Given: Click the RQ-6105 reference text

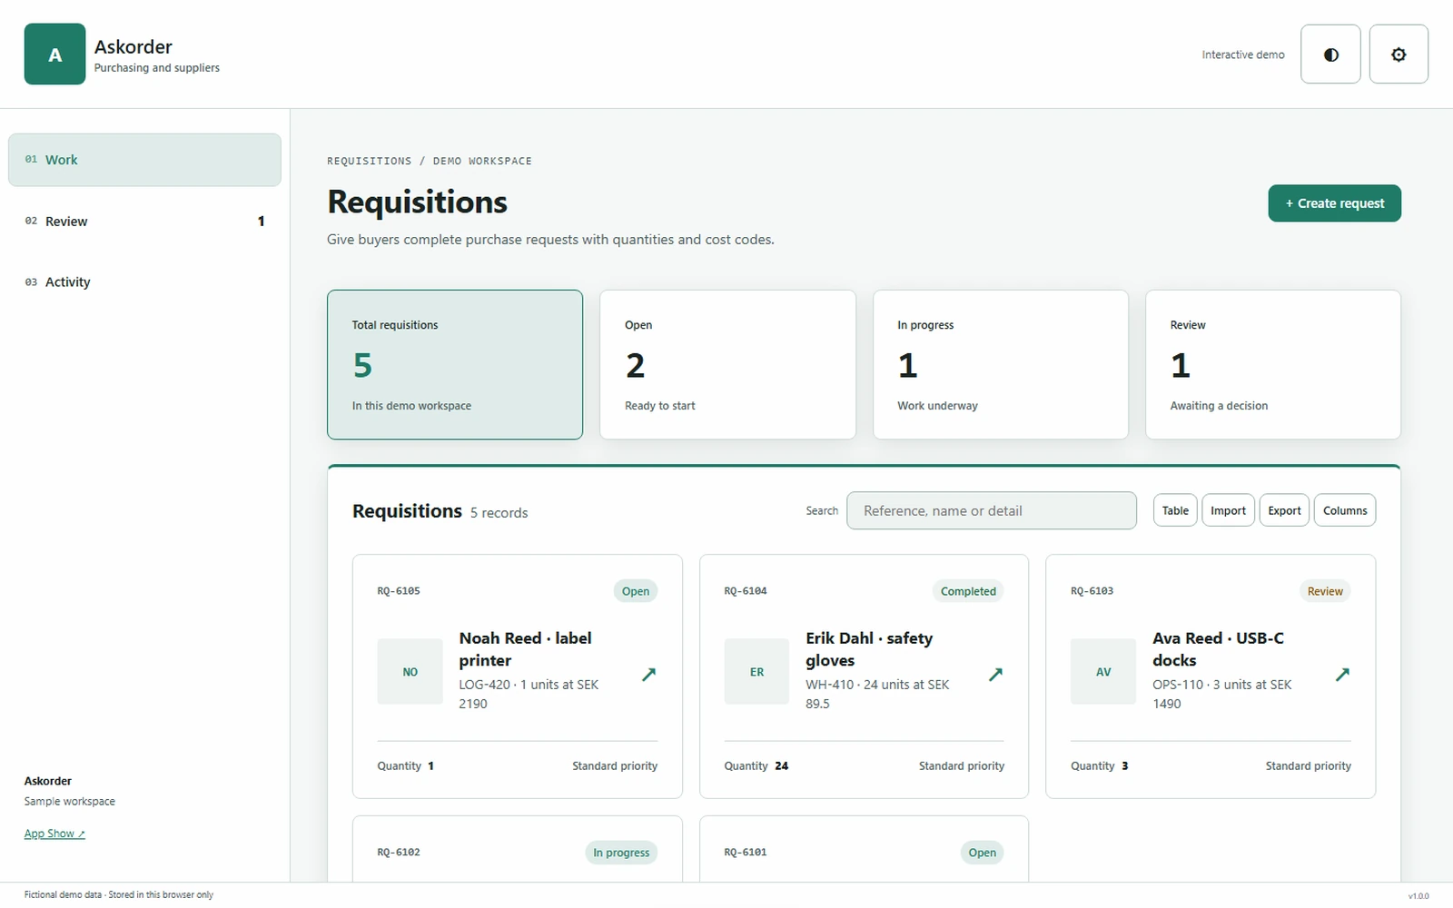Looking at the screenshot, I should pos(399,591).
